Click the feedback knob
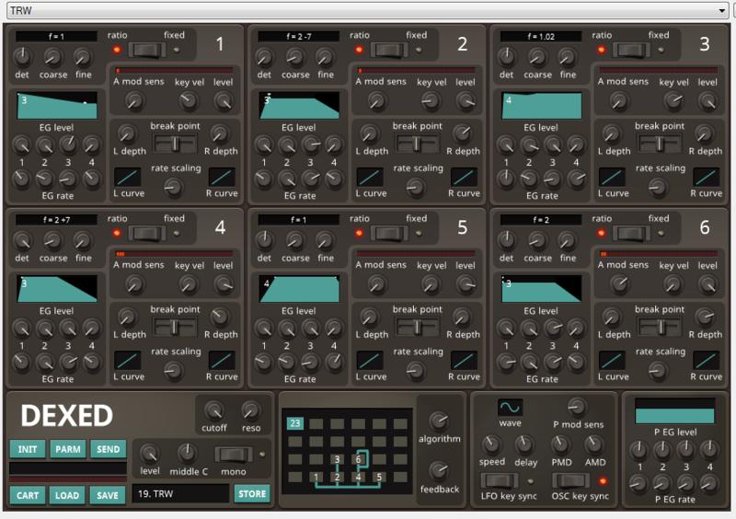 pyautogui.click(x=439, y=470)
